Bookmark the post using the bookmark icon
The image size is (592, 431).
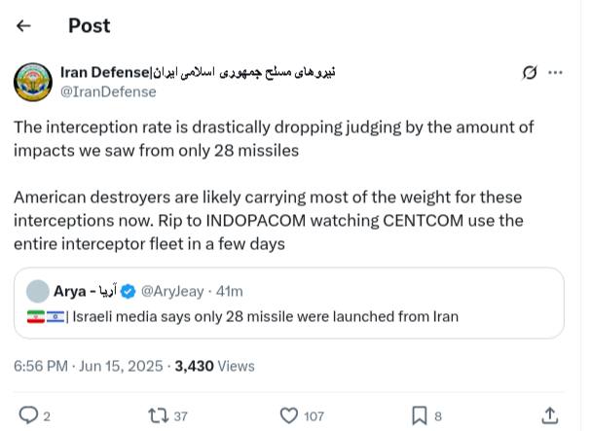tap(420, 415)
